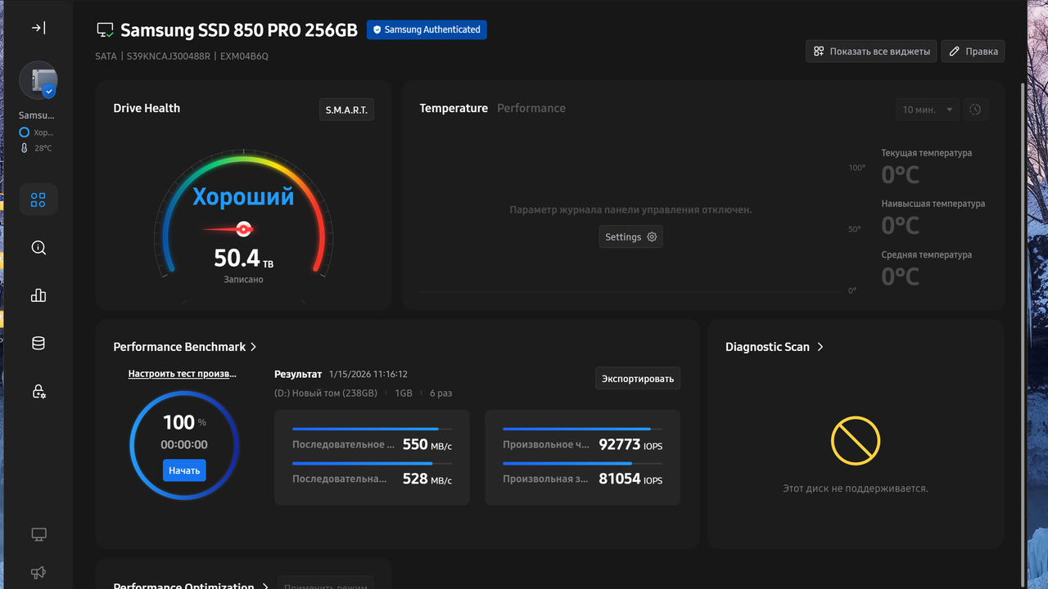Image resolution: width=1048 pixels, height=589 pixels.
Task: Click the unsupported disk warning icon
Action: click(x=855, y=441)
